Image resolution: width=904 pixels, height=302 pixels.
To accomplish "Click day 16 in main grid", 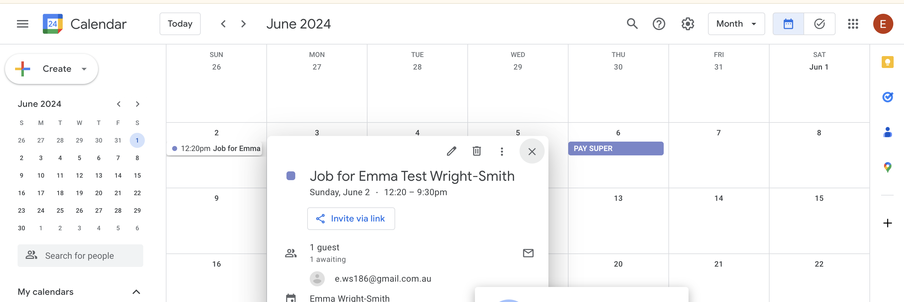I will [x=216, y=264].
